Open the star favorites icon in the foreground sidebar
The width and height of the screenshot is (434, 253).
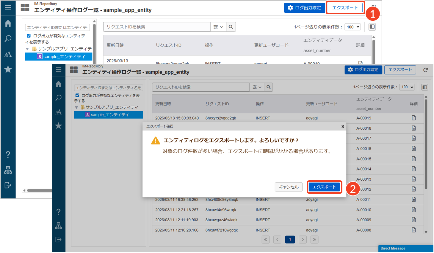[59, 126]
